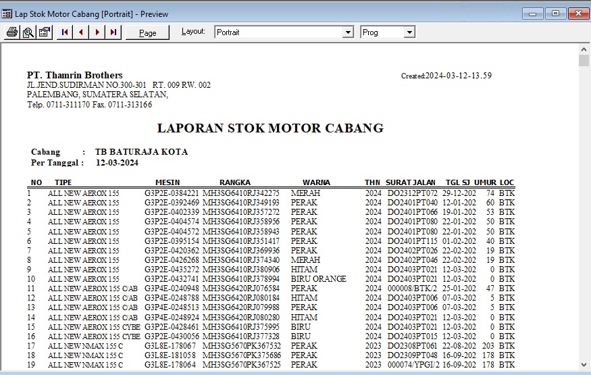Image resolution: width=591 pixels, height=375 pixels.
Task: Open the Prog dropdown list
Action: [x=409, y=32]
